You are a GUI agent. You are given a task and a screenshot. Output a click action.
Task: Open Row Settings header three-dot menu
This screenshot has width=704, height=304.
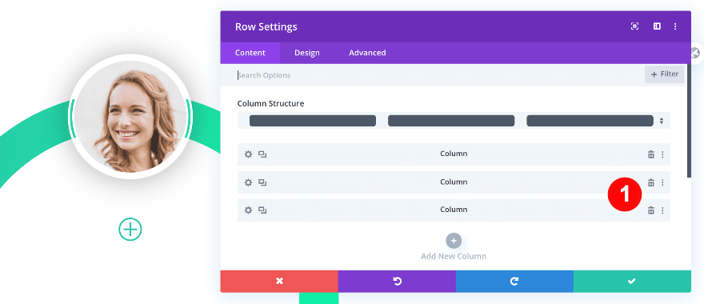pyautogui.click(x=675, y=26)
